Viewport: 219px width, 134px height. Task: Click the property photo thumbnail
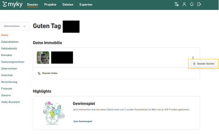click(43, 58)
